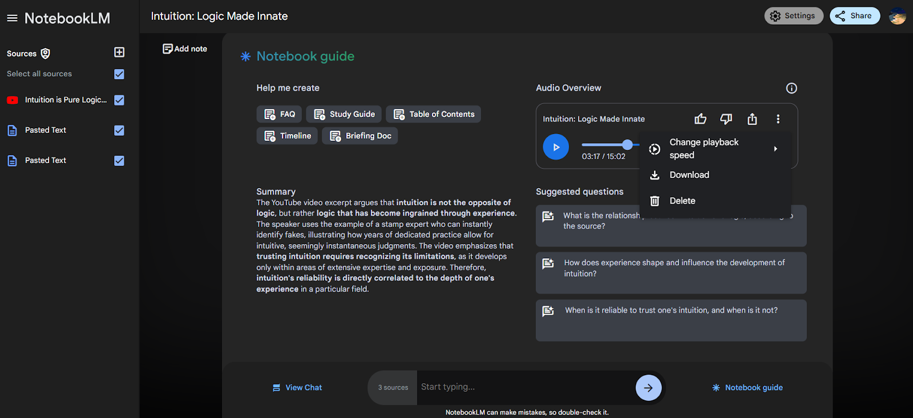The height and width of the screenshot is (418, 913).
Task: Toggle the Select all sources checkbox
Action: (119, 74)
